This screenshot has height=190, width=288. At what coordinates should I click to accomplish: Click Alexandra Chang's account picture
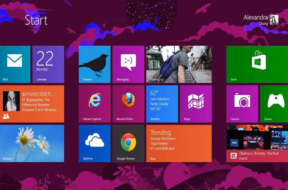(x=274, y=20)
